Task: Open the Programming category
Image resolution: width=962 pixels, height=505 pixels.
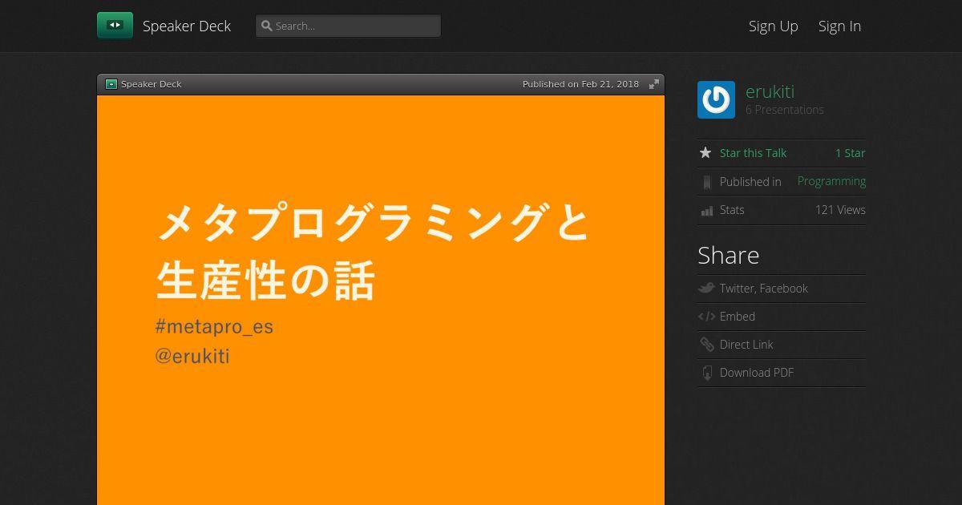Action: [x=831, y=181]
